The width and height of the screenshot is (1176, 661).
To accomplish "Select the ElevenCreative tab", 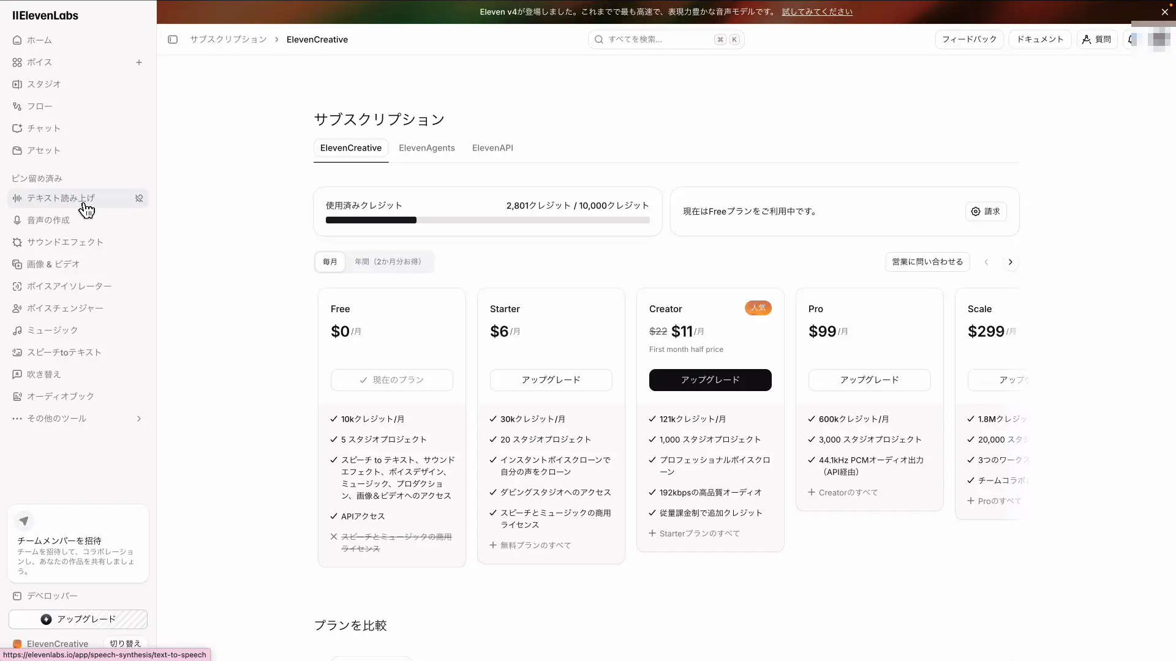I will tap(351, 148).
